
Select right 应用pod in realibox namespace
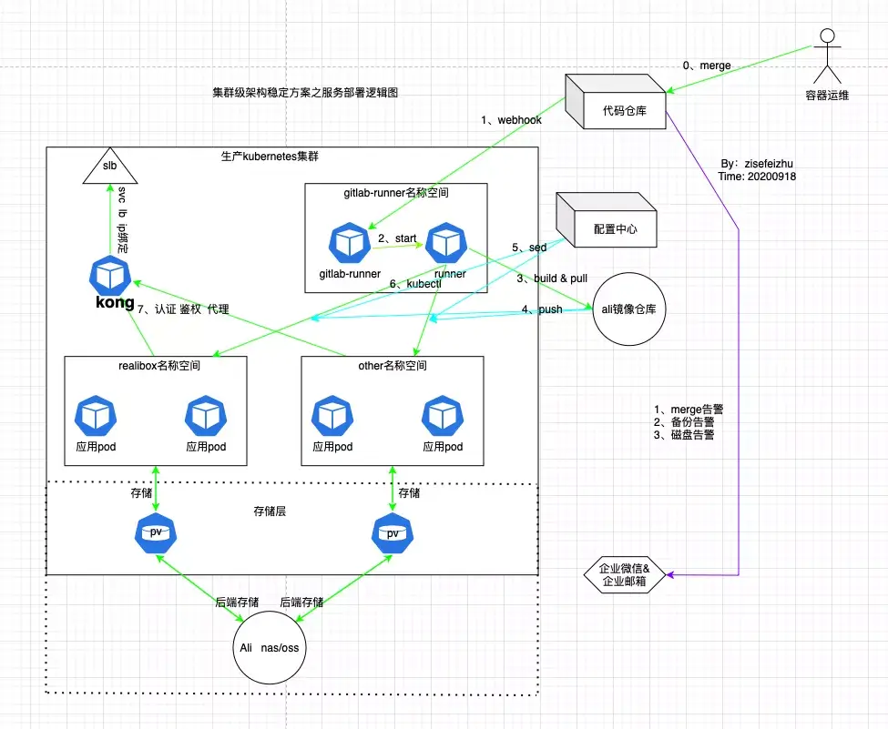point(206,416)
